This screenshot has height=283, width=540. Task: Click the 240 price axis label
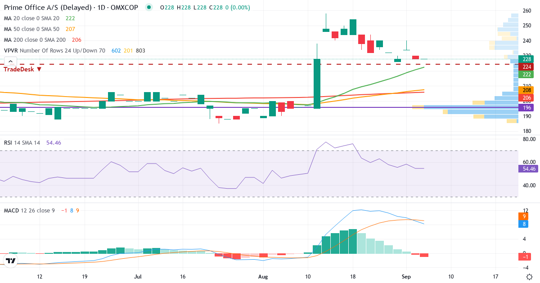527,41
